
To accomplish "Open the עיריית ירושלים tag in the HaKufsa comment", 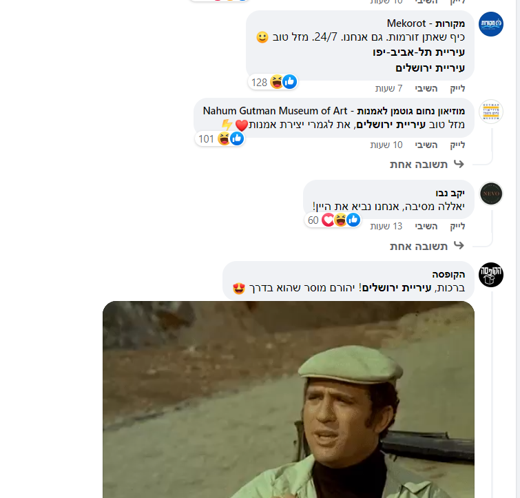I will point(397,288).
